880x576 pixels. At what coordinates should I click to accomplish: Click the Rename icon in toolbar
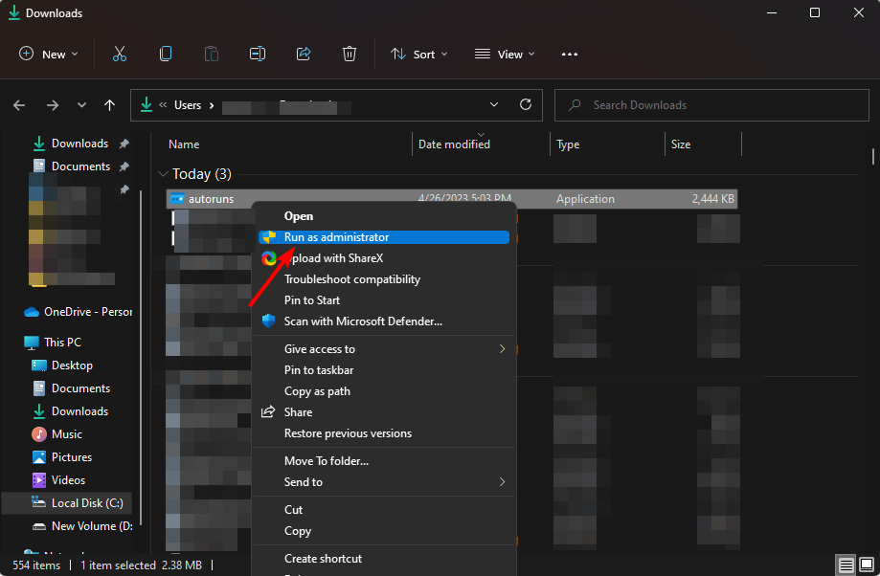pyautogui.click(x=258, y=54)
